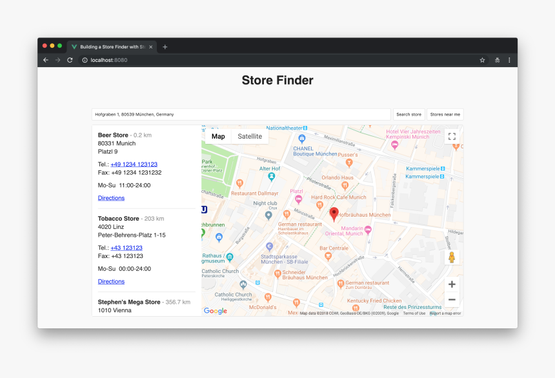This screenshot has height=378, width=555.
Task: Open Directions link for Tobacco Store
Action: [x=111, y=281]
